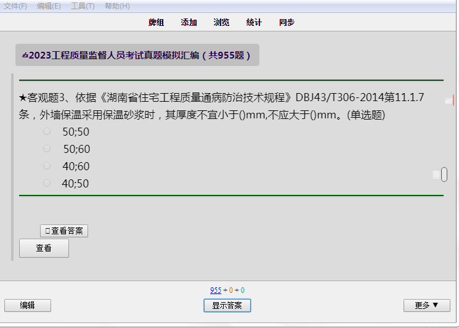Click the orange 0 learning count
Screen dimensions: 459x328
[230, 290]
